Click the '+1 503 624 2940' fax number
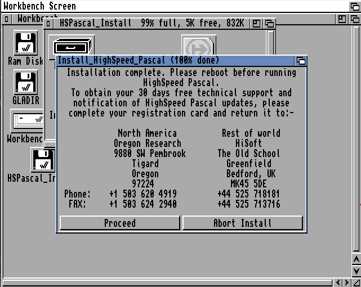 point(143,204)
